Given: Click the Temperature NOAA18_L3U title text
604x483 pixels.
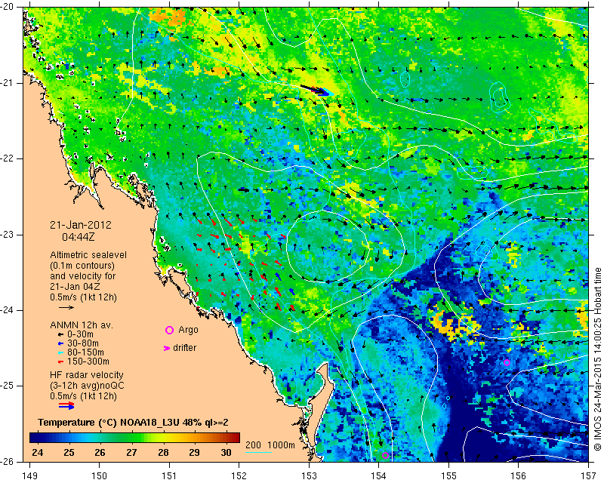Looking at the screenshot, I should click(x=133, y=423).
